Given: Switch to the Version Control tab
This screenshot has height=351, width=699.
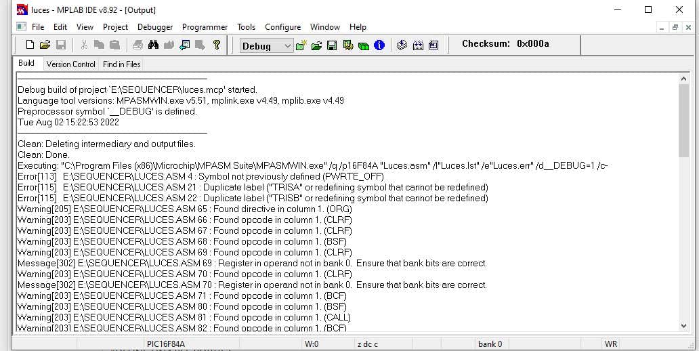Looking at the screenshot, I should point(71,64).
